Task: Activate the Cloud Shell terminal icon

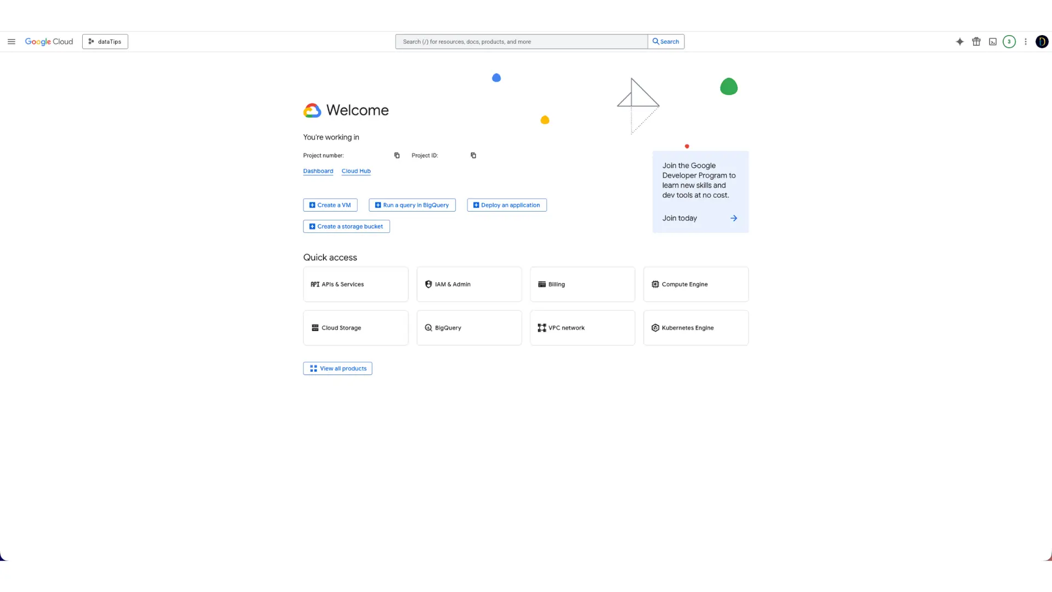Action: point(992,42)
